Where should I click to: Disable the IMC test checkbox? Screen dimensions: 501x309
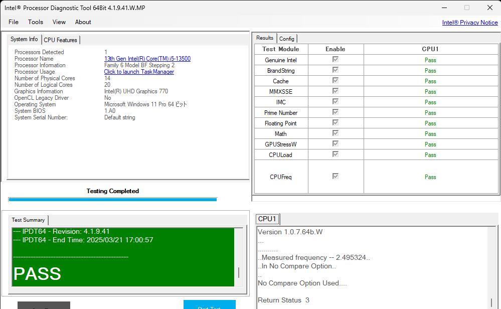335,102
